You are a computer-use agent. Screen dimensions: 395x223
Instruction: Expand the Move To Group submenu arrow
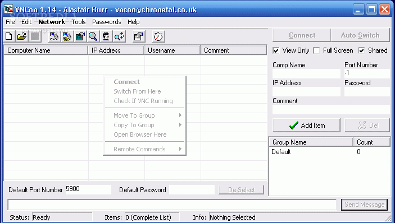point(180,115)
